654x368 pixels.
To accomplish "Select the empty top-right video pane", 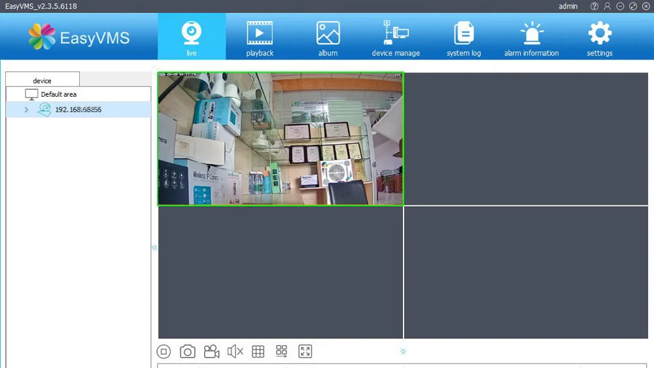I will click(x=526, y=139).
